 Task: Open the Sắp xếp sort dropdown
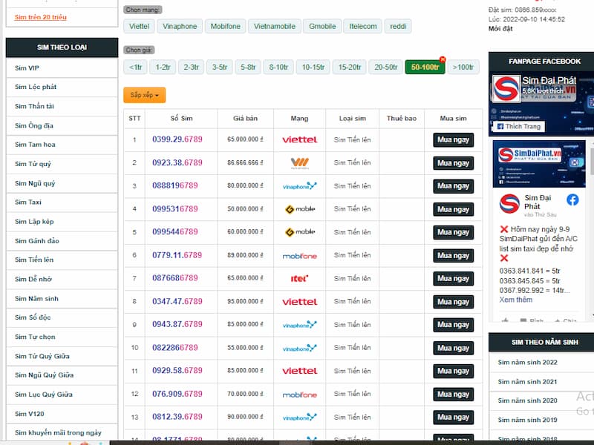click(x=144, y=95)
